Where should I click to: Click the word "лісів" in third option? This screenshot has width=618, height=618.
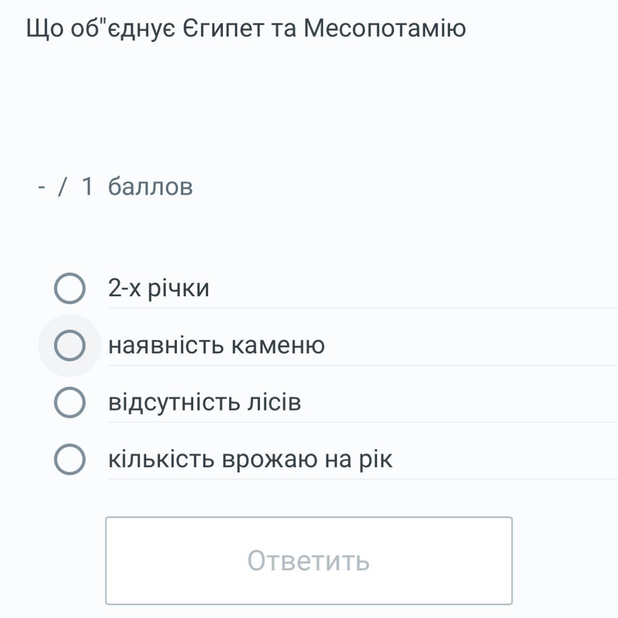(x=274, y=402)
